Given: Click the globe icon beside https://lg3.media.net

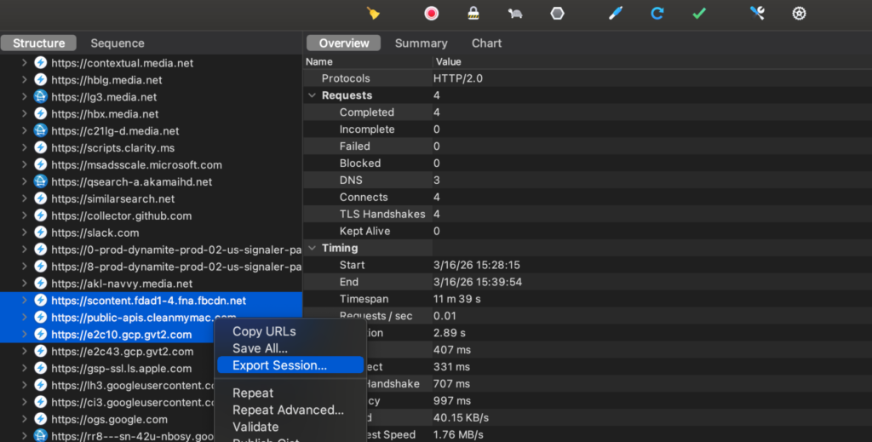Looking at the screenshot, I should click(40, 97).
